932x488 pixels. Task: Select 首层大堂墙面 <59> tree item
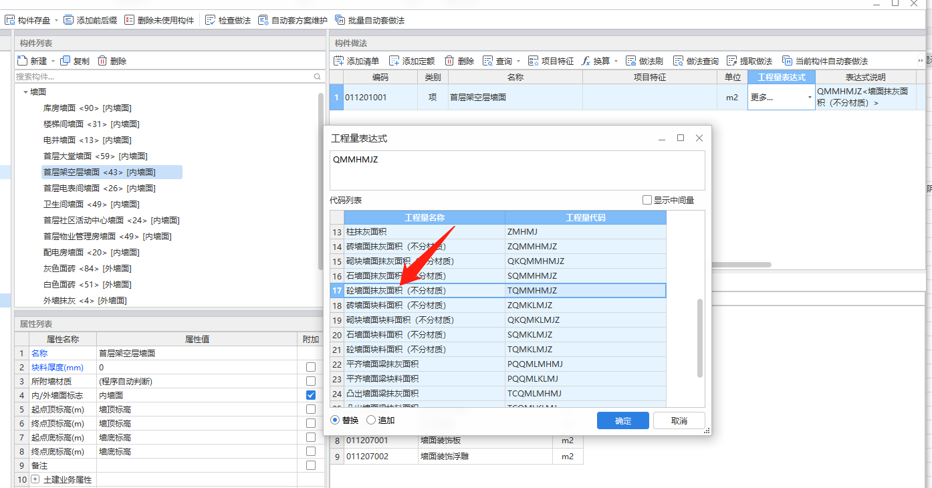[x=95, y=156]
